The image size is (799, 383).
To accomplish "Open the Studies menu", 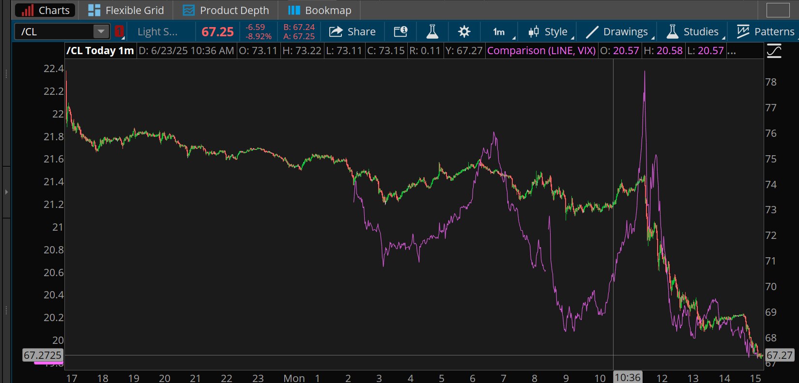I will [x=693, y=32].
